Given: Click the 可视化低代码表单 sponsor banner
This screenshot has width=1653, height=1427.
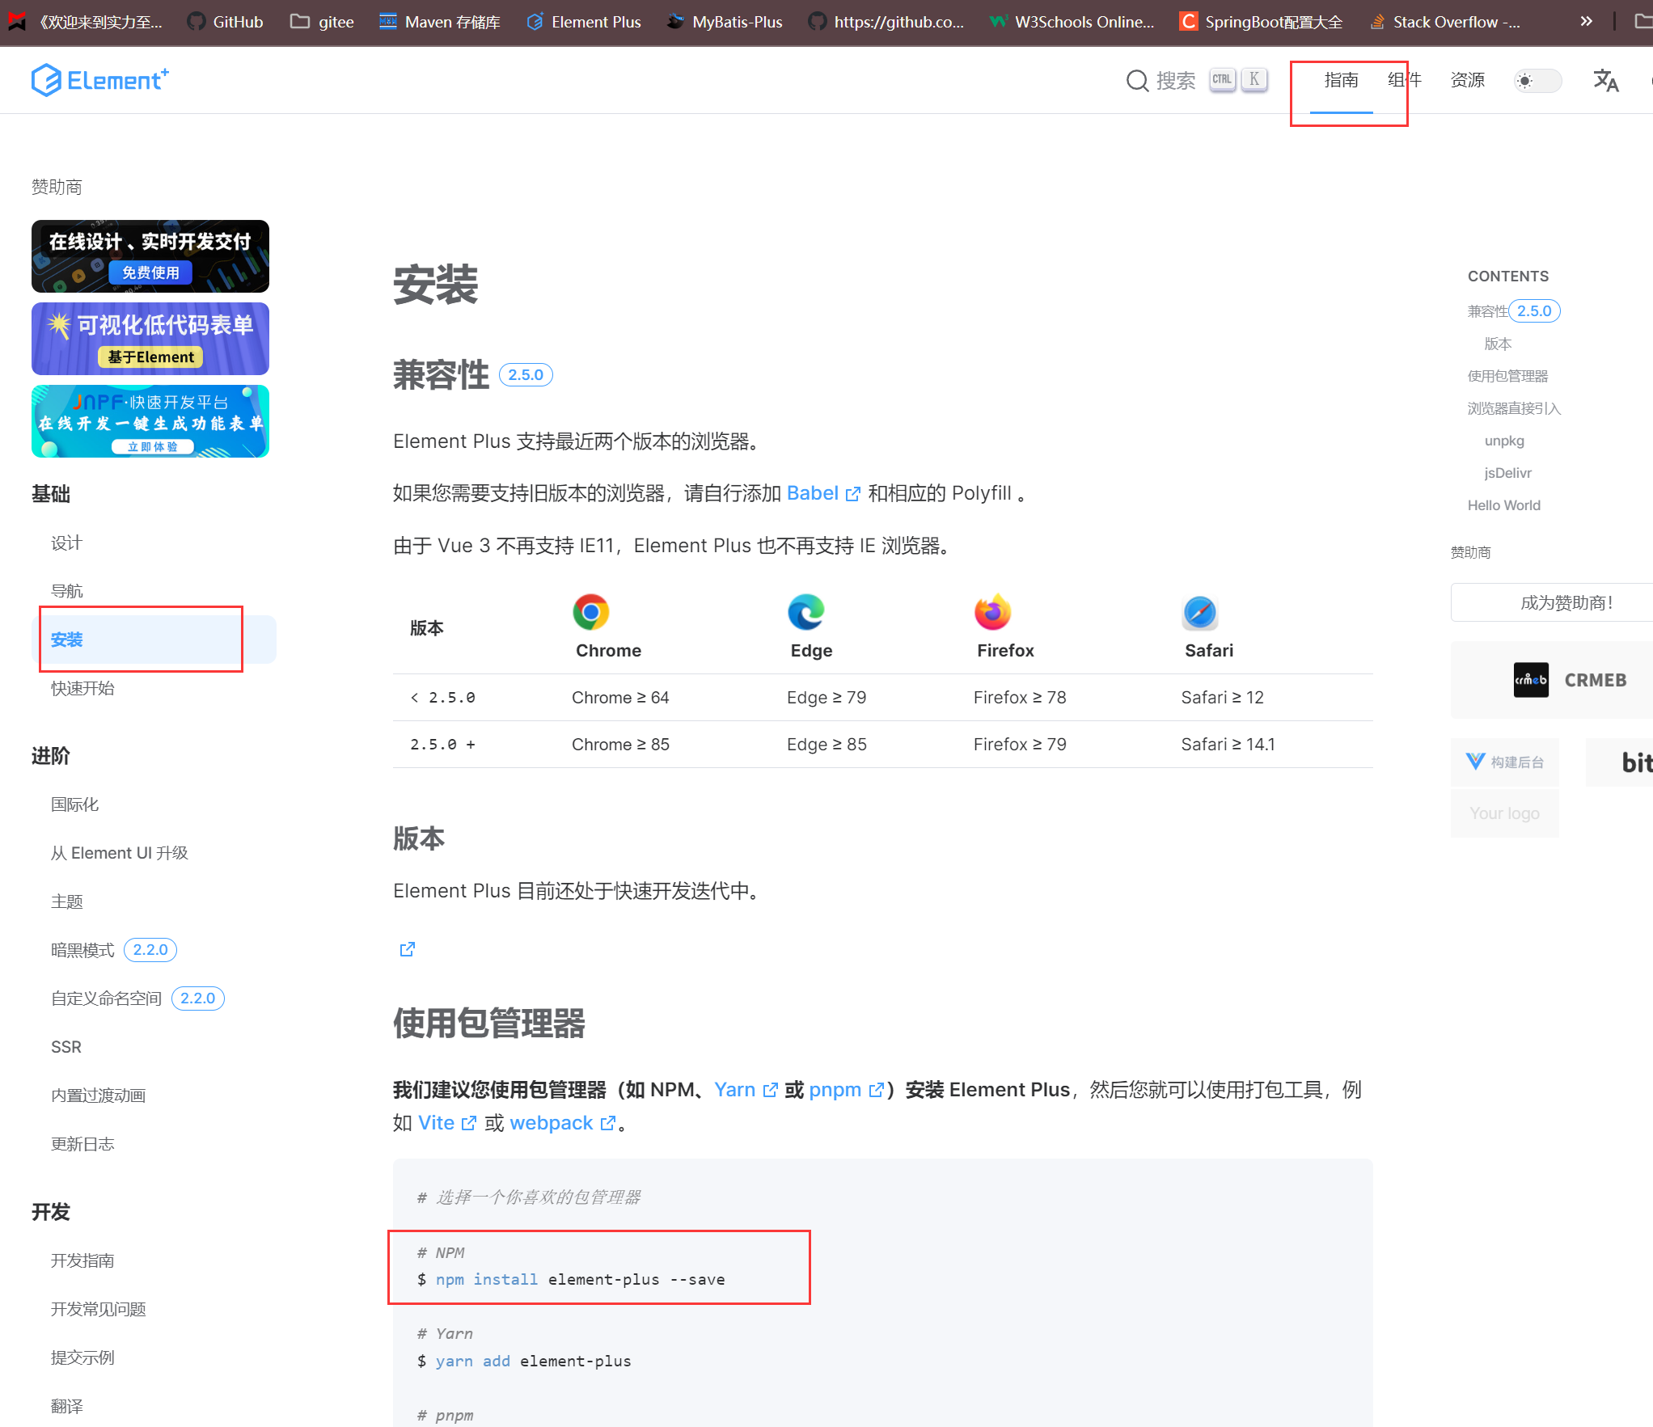Looking at the screenshot, I should [x=150, y=339].
